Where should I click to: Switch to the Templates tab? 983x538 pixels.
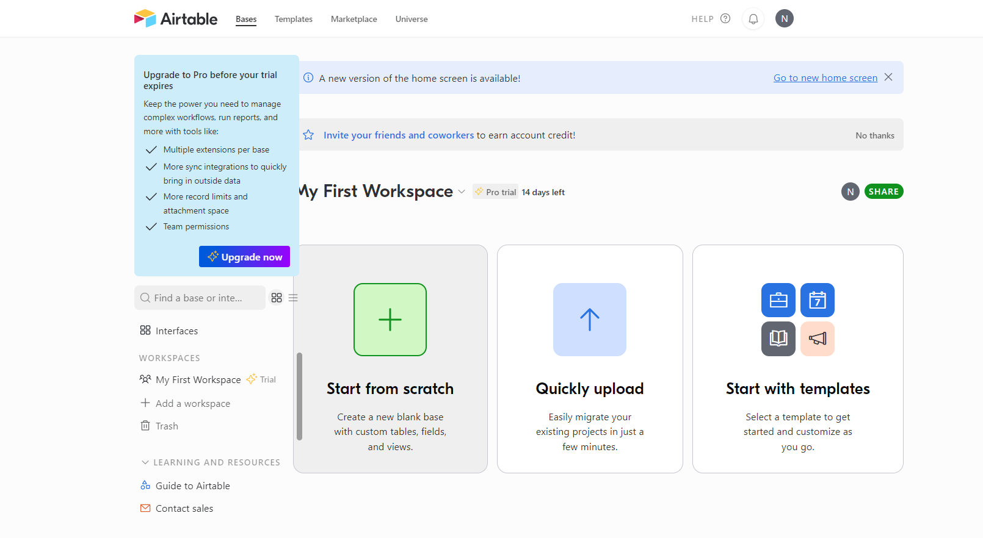[x=294, y=19]
